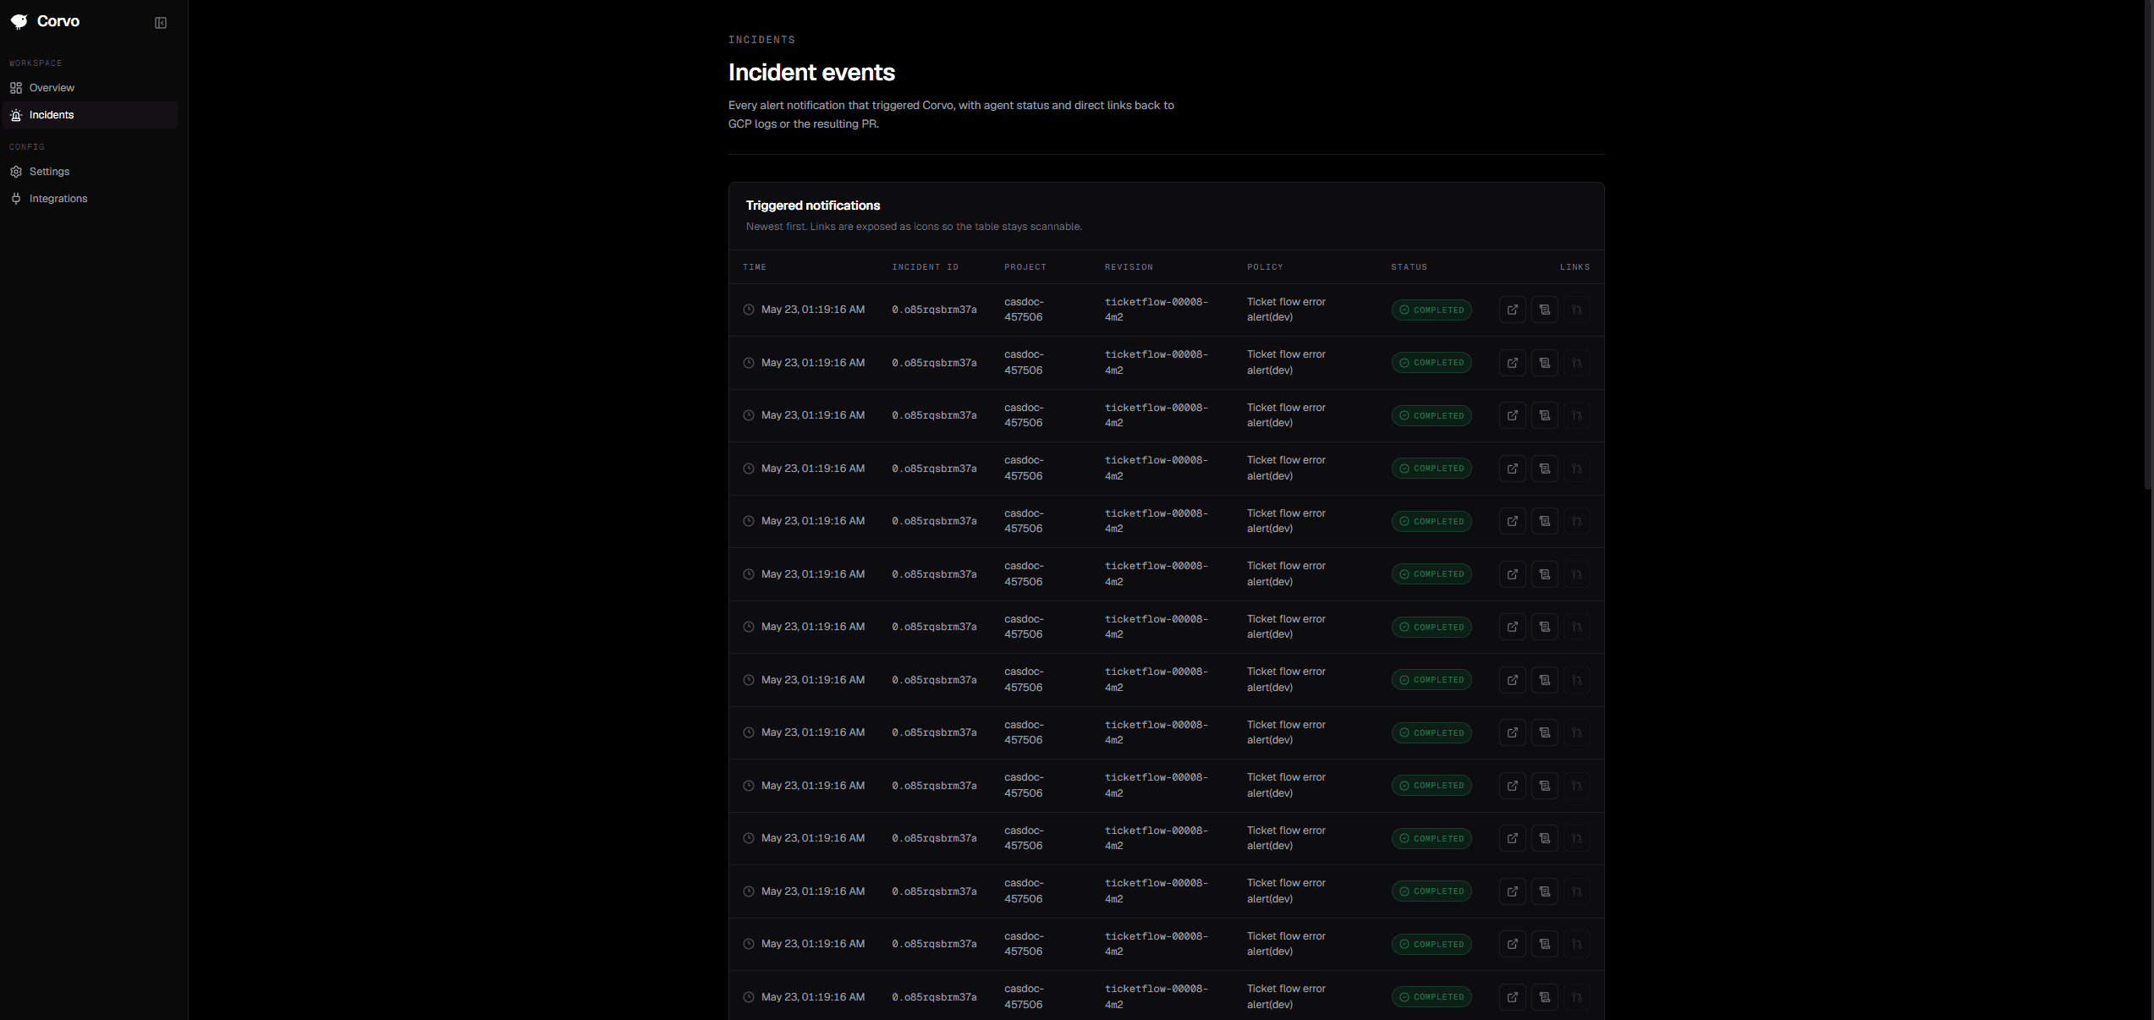2154x1020 pixels.
Task: Open logs scroll icon in second table row
Action: click(1545, 363)
